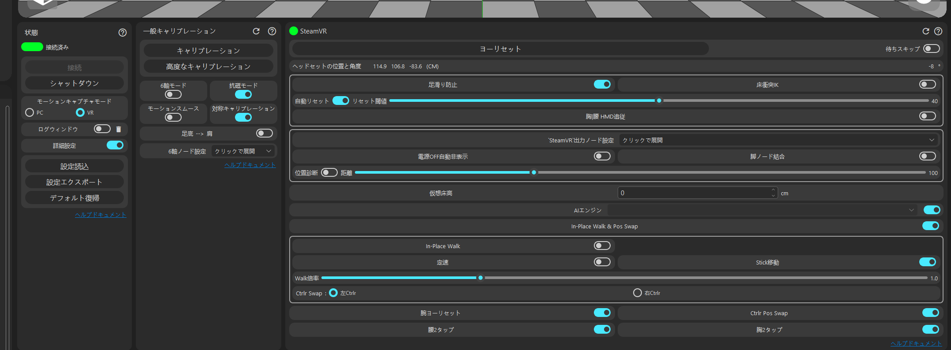Turn off 抗磁モード switch
This screenshot has height=350, width=951.
(x=243, y=94)
